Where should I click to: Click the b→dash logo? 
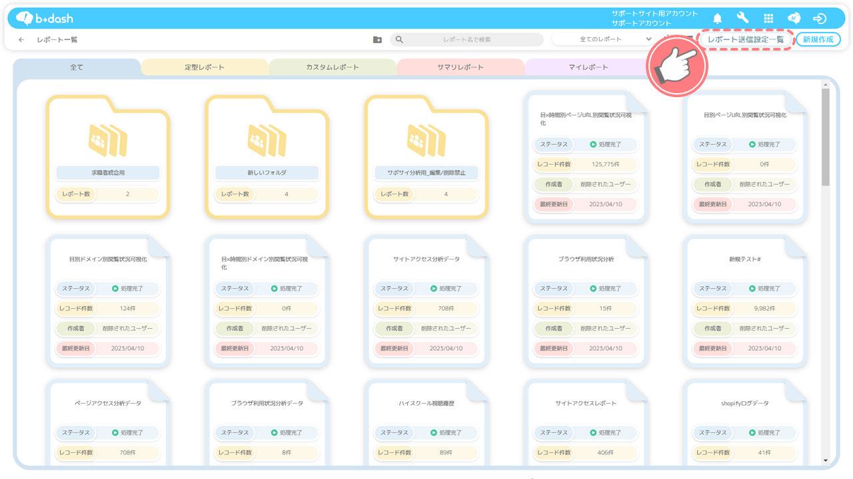43,18
